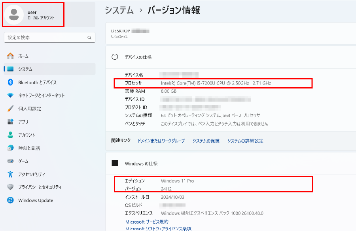Select the install date 2024/10/03
356x237 pixels.
click(172, 197)
